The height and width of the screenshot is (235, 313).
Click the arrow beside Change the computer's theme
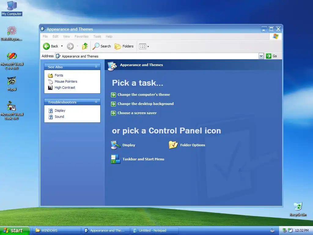pyautogui.click(x=113, y=95)
